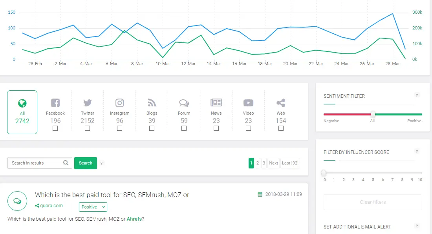Click the green Search button
432x234 pixels.
pos(85,163)
